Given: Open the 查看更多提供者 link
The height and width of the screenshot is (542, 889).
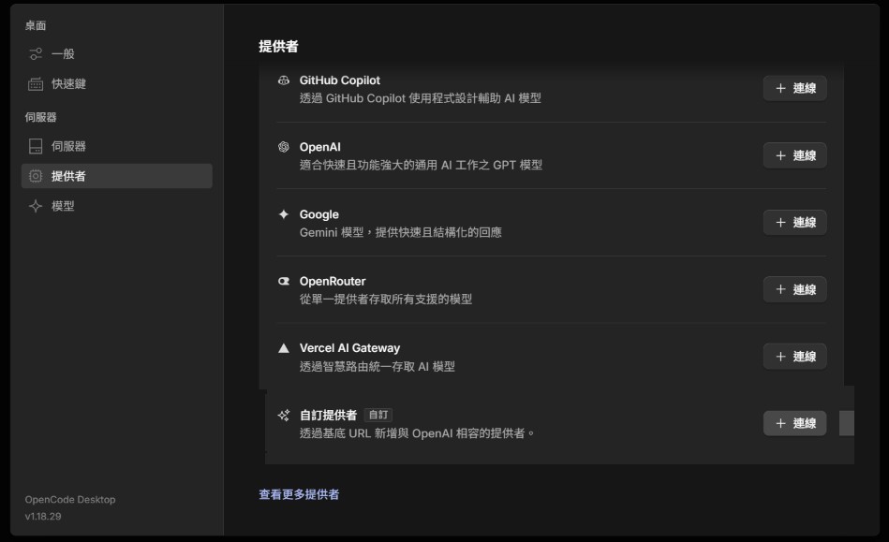Looking at the screenshot, I should pyautogui.click(x=299, y=494).
